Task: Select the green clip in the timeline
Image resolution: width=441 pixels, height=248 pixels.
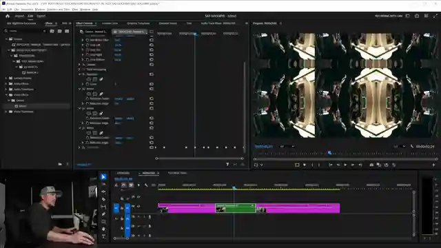Action: pyautogui.click(x=236, y=208)
